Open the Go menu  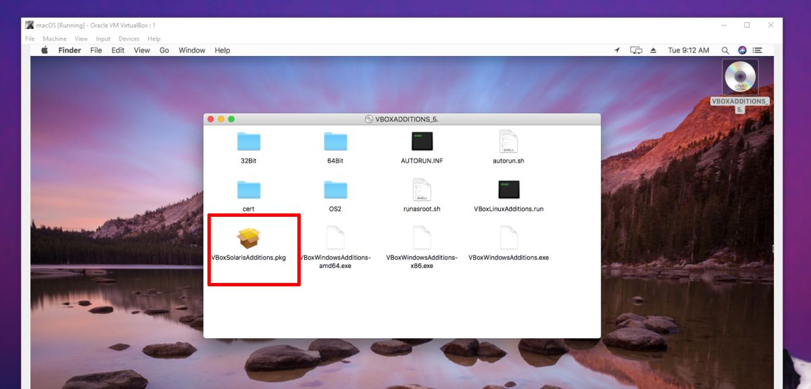pyautogui.click(x=164, y=50)
